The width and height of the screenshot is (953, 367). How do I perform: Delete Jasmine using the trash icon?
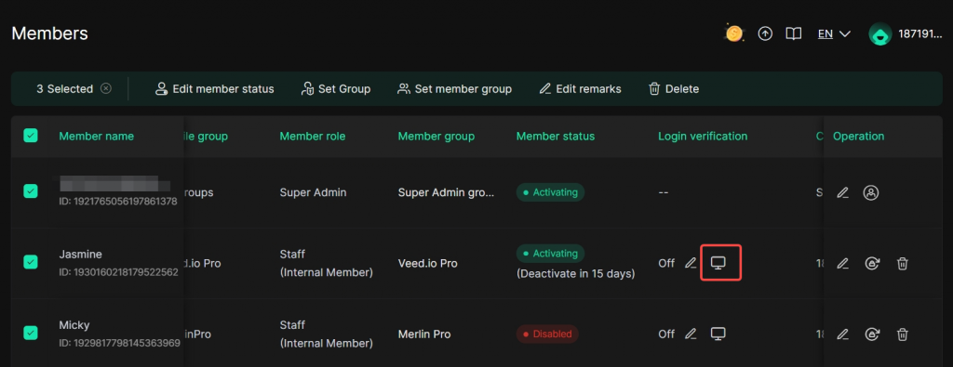[903, 263]
